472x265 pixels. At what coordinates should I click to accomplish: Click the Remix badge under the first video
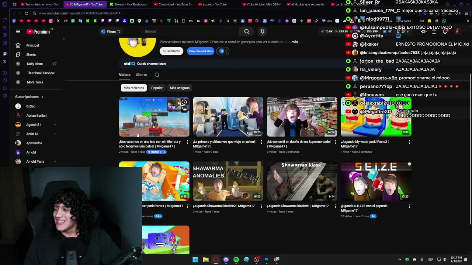pos(157,152)
